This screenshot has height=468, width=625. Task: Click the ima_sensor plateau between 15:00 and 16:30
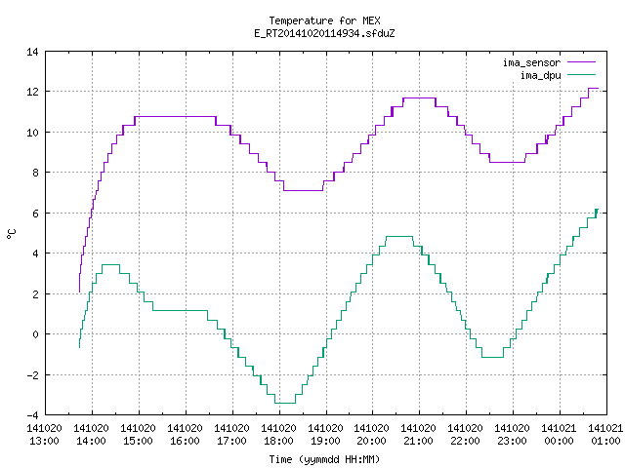[176, 117]
